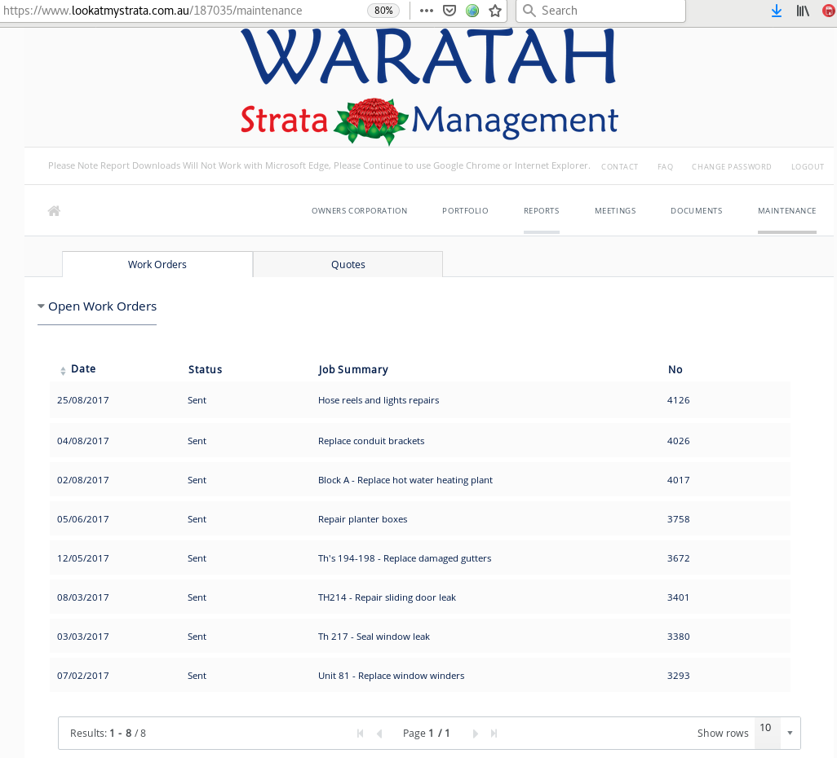Sort work orders by Date column arrows
837x758 pixels.
tap(63, 370)
